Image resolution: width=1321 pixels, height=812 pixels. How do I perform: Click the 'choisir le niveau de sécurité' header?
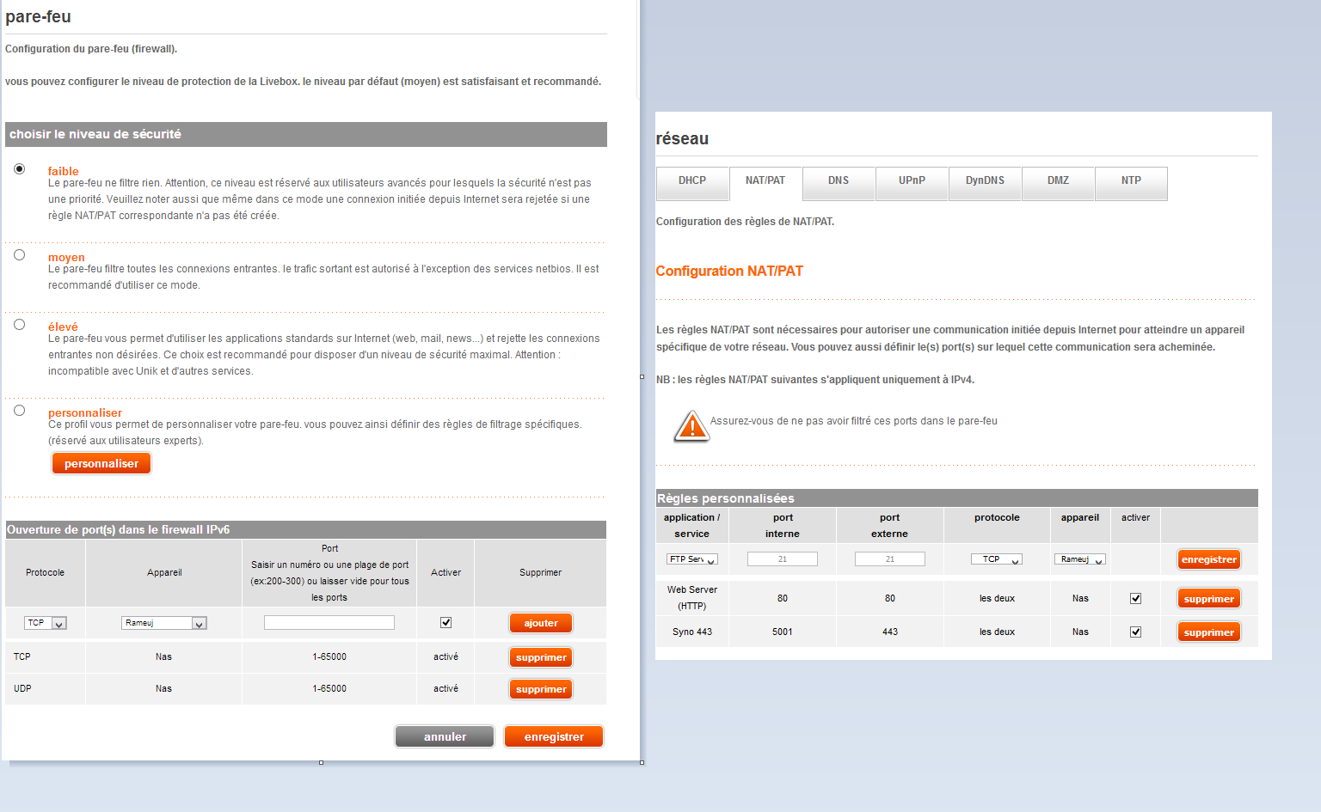pyautogui.click(x=95, y=134)
